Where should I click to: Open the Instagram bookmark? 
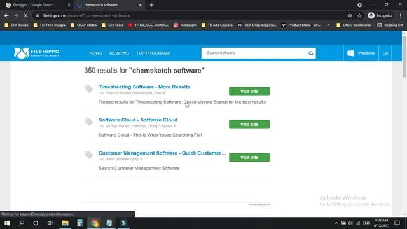pos(185,25)
